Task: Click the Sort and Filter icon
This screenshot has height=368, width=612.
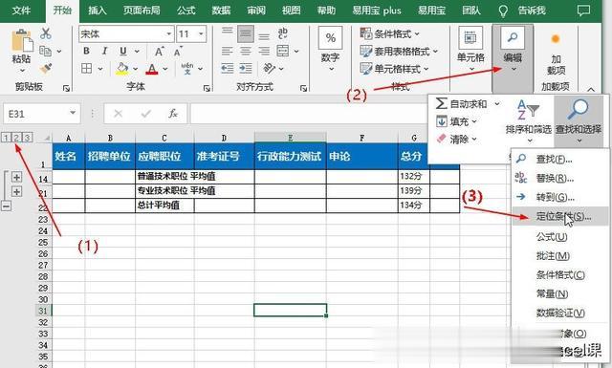Action: tap(528, 110)
